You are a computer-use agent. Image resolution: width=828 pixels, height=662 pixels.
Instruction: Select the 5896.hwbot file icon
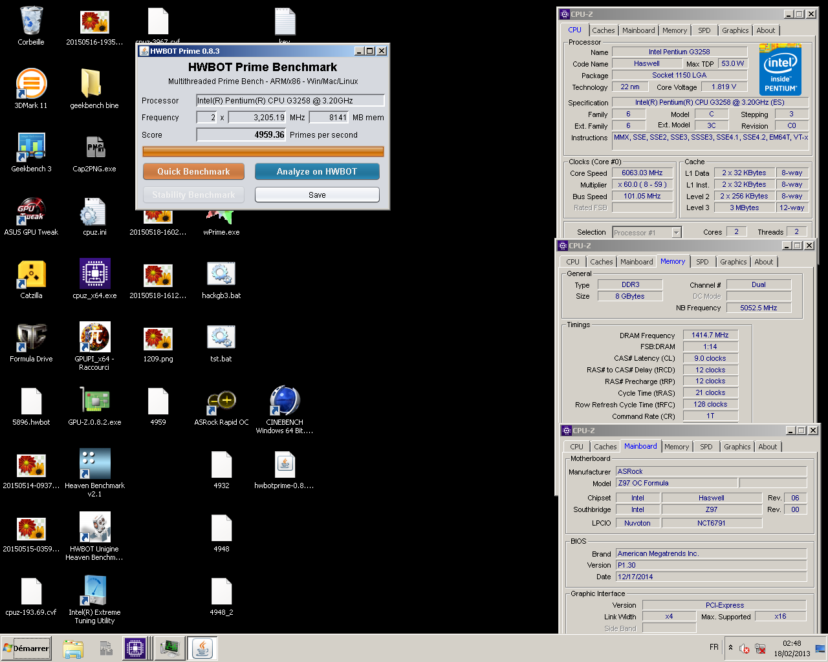(31, 406)
